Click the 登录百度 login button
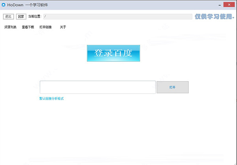This screenshot has height=165, width=237. 113,53
